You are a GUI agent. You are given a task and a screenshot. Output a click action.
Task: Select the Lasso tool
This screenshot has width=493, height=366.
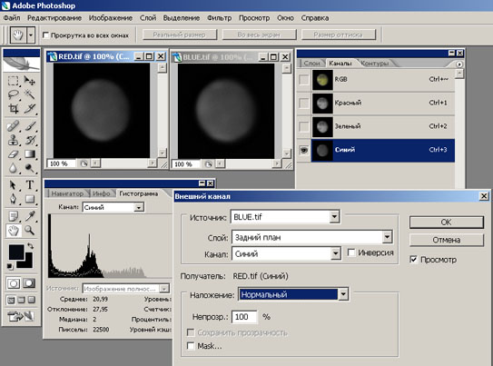(x=13, y=94)
